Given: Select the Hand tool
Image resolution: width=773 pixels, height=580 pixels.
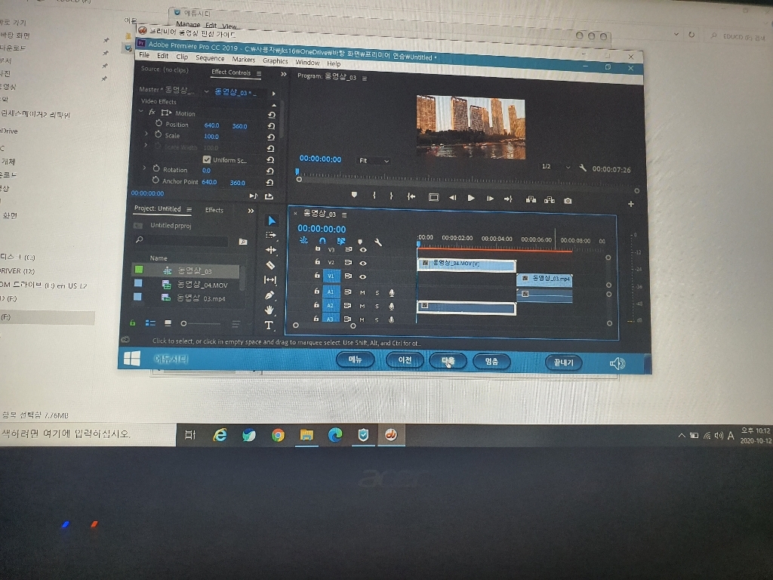Looking at the screenshot, I should [x=269, y=310].
